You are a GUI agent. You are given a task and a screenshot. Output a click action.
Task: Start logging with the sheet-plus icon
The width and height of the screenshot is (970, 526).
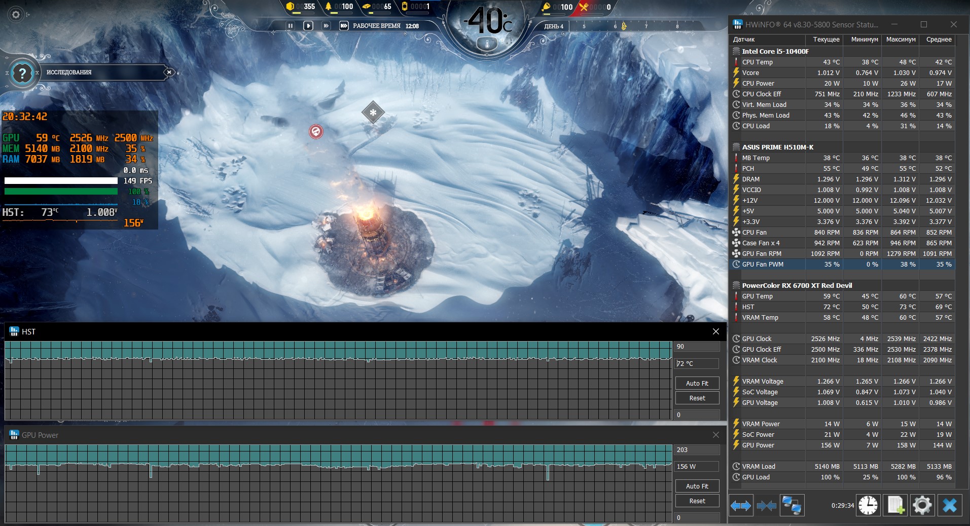(x=895, y=505)
